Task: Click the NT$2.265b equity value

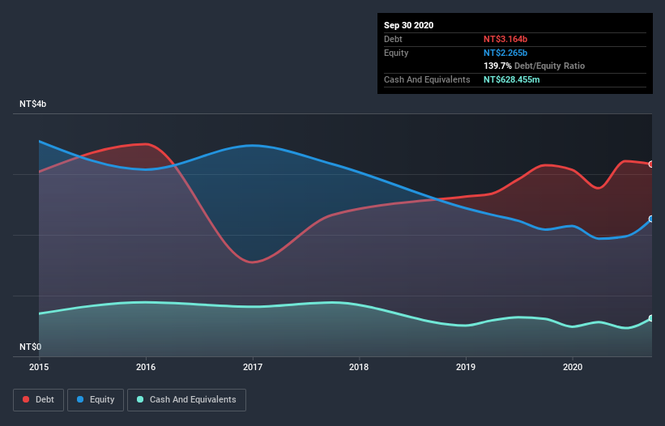Action: point(505,53)
